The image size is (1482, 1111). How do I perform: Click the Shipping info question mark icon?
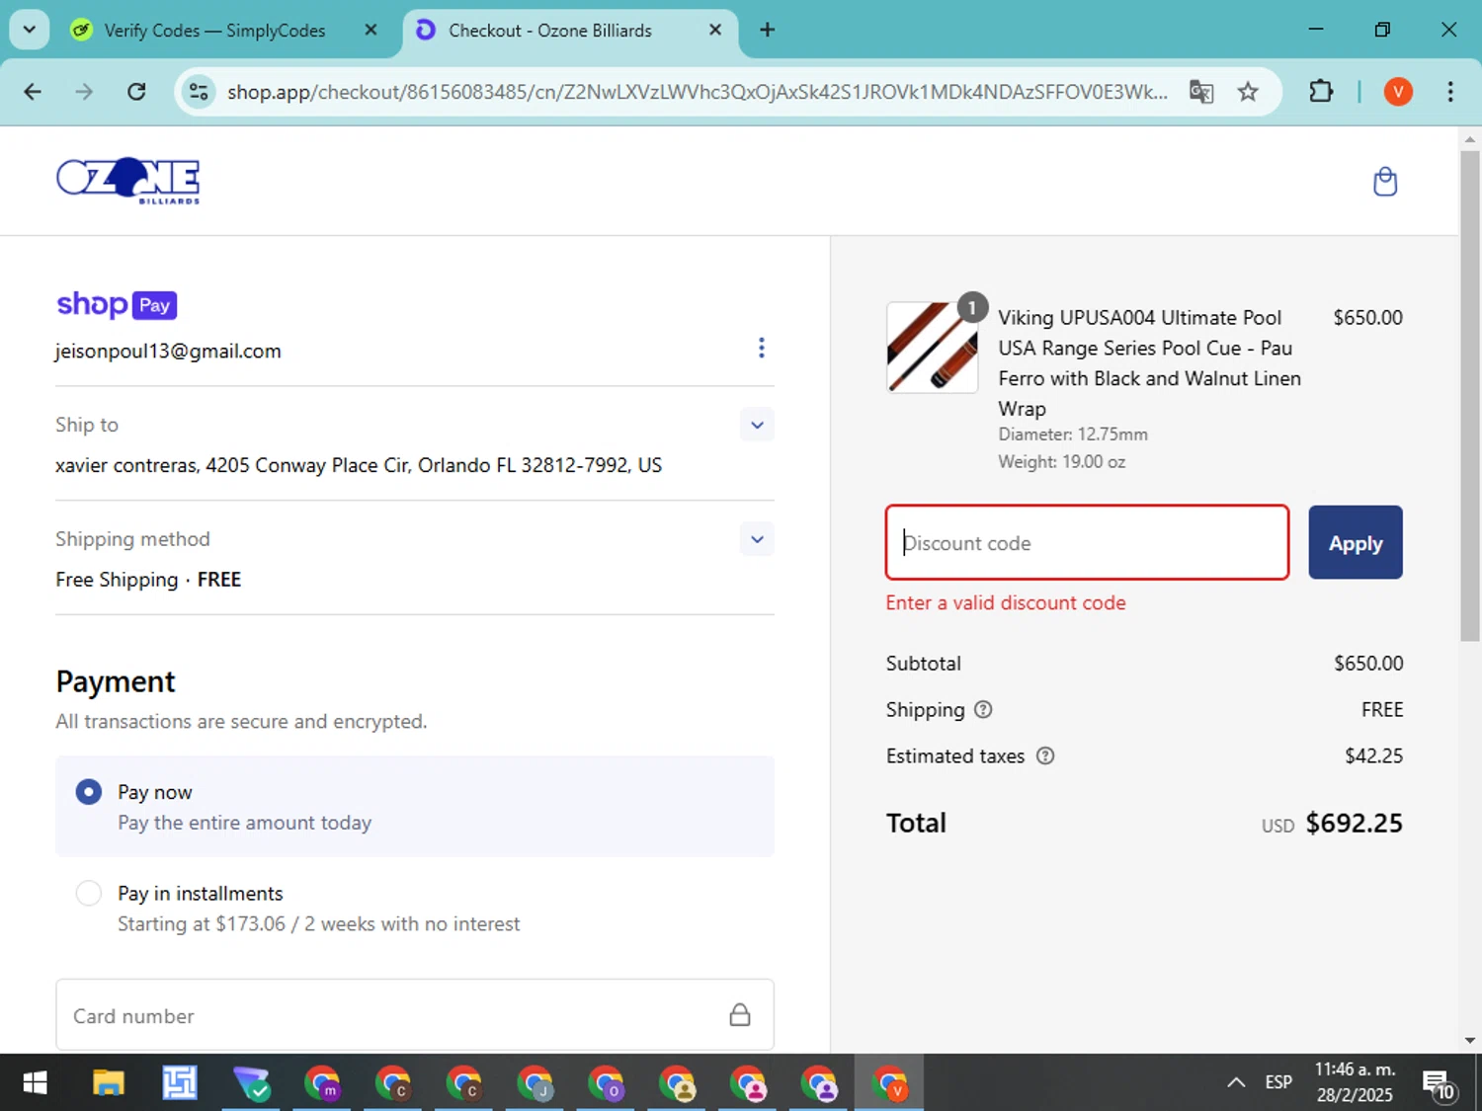[x=983, y=709]
